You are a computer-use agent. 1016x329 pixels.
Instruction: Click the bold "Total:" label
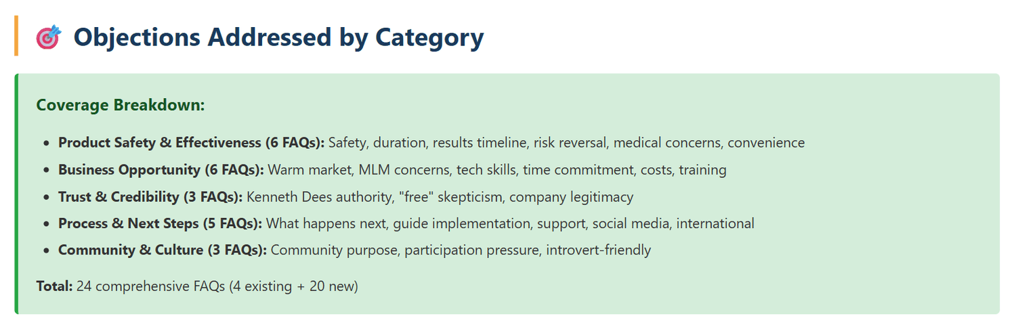tap(54, 286)
